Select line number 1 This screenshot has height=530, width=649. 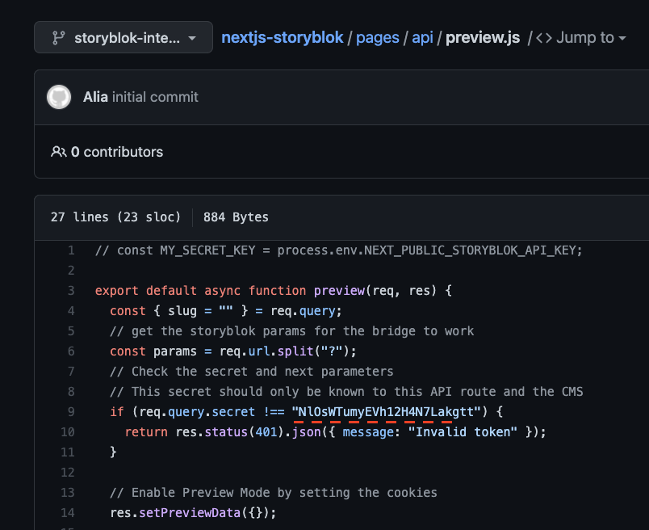pos(71,250)
